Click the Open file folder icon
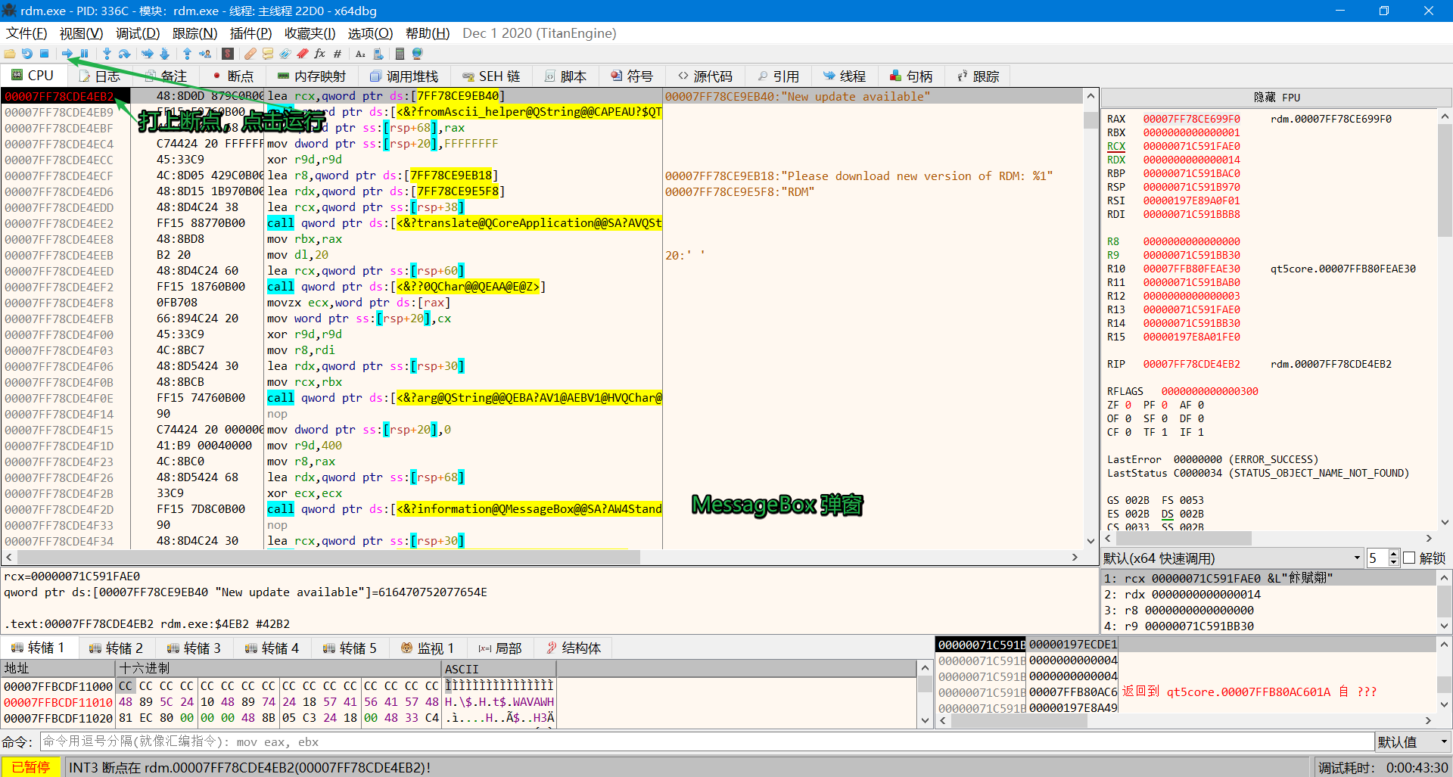 (10, 54)
